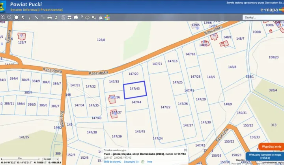Pick the distance measuring ruler tool

click(x=36, y=17)
